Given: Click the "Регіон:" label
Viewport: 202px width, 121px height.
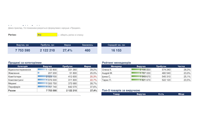Looking at the screenshot, I should click(x=12, y=35).
